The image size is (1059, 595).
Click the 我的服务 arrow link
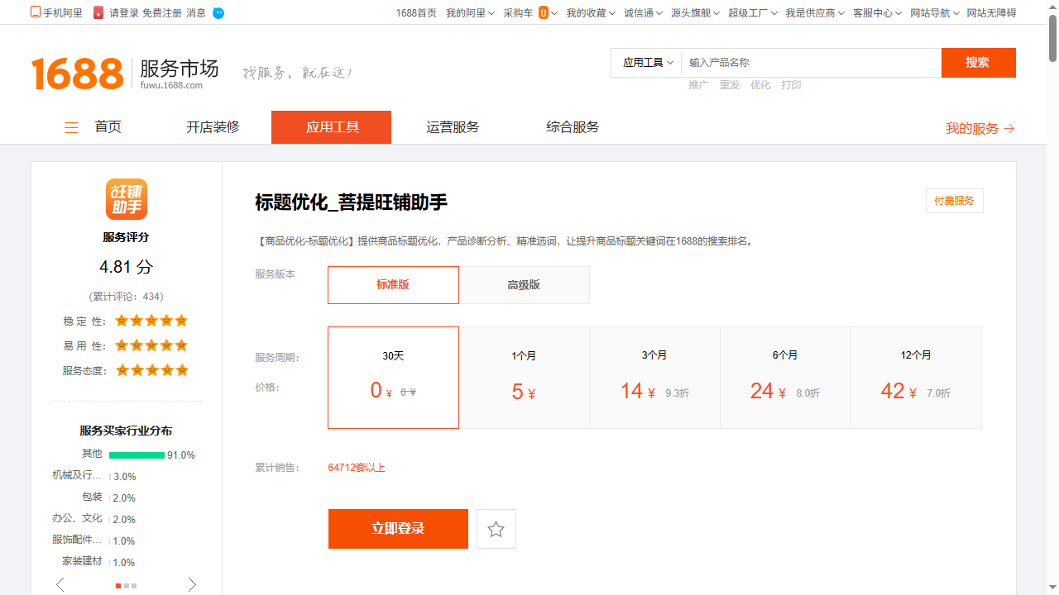[980, 128]
